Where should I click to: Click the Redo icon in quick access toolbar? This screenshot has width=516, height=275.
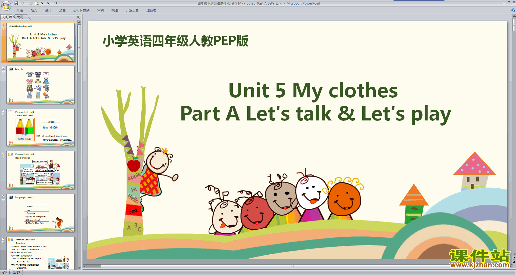[x=31, y=3]
